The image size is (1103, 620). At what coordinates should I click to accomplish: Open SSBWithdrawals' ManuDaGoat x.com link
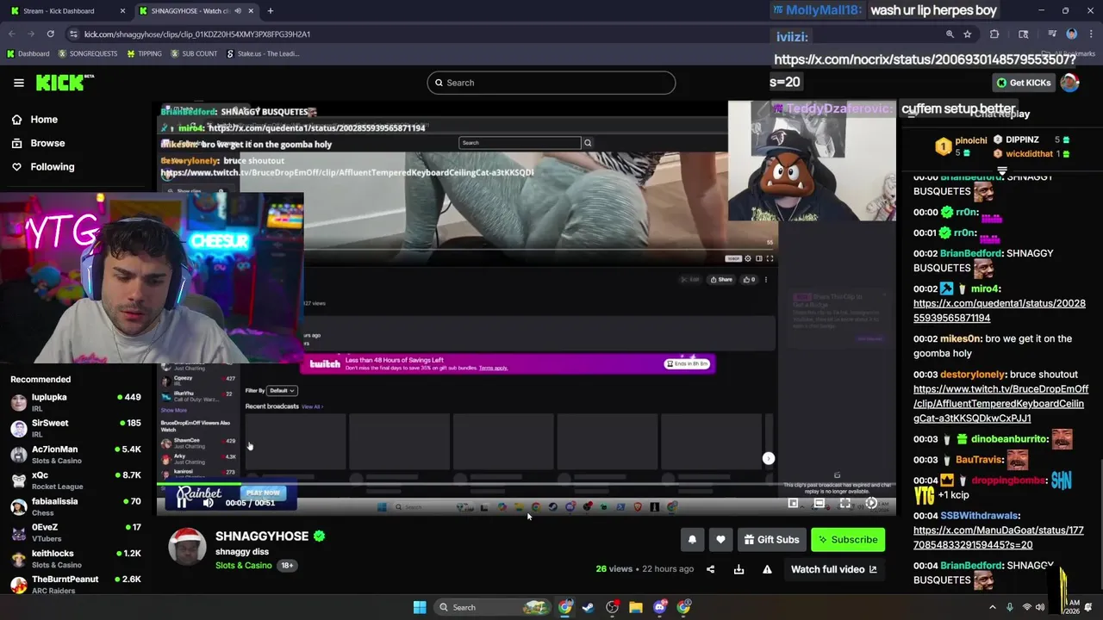coord(998,537)
